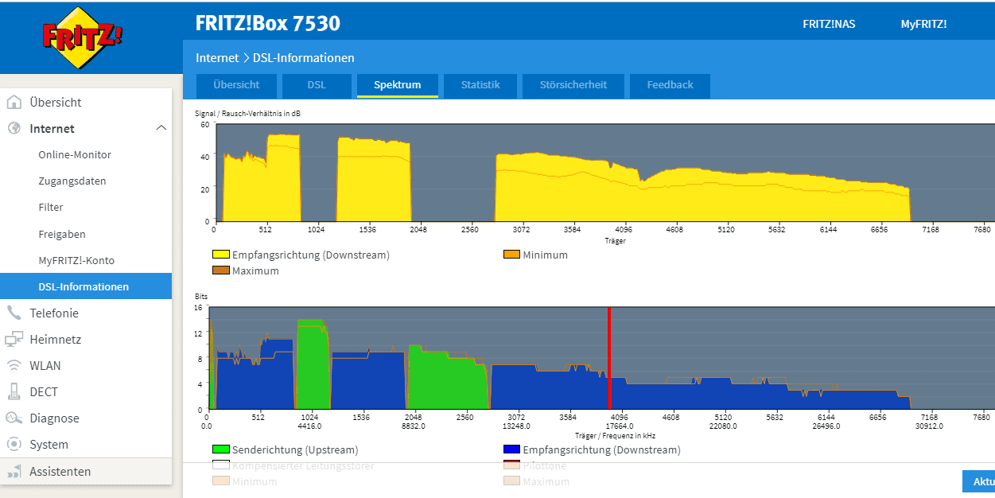
Task: Click the Telefonie phone icon
Action: click(x=14, y=313)
